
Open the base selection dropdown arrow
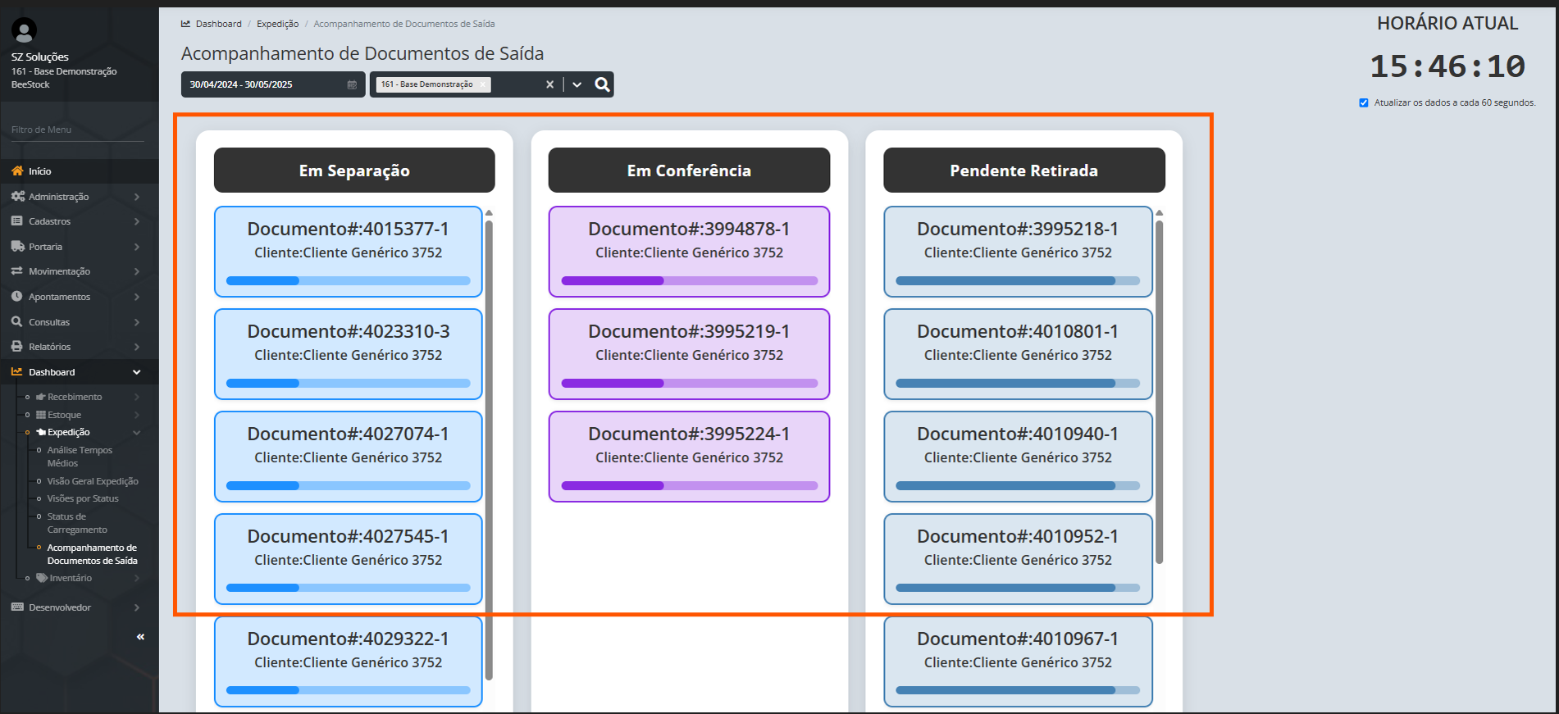(x=577, y=84)
